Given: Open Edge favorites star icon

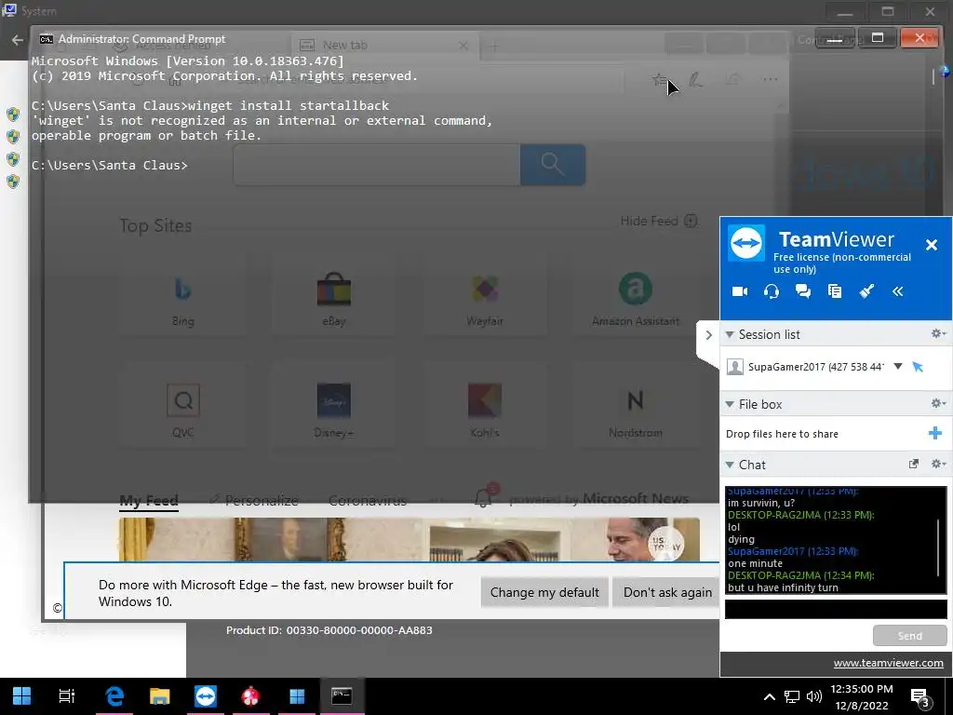Looking at the screenshot, I should coord(660,80).
